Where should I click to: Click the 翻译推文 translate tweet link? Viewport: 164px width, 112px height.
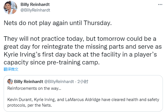tap(11, 69)
